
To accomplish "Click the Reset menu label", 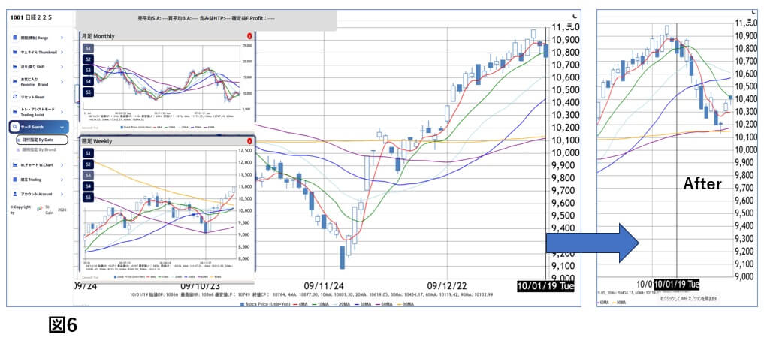I will tap(32, 96).
